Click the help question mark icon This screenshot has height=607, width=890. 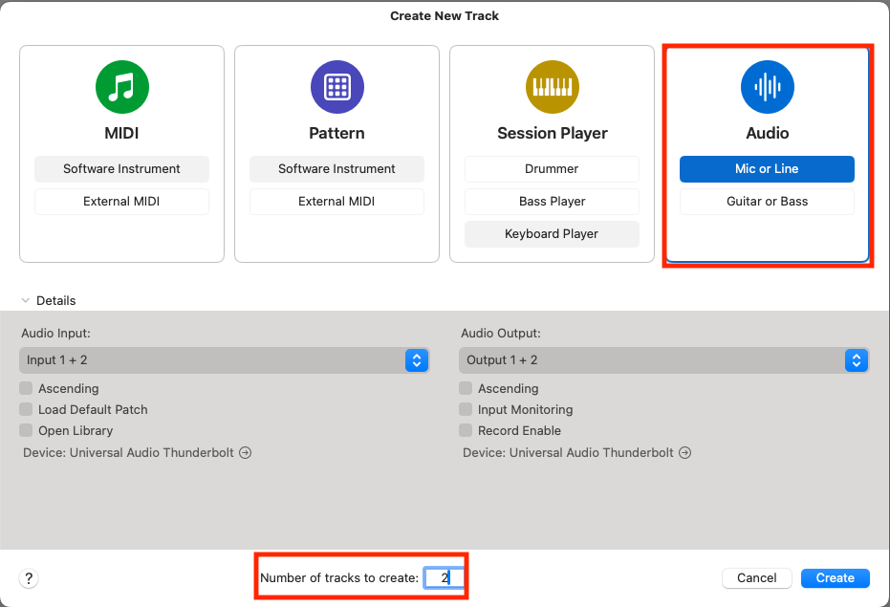[x=29, y=578]
